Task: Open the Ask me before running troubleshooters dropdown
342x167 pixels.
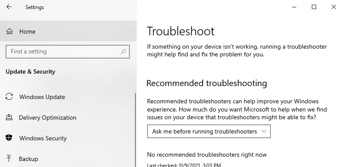Action: tap(209, 131)
